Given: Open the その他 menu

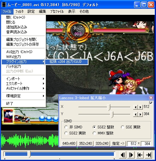Looking at the screenshot, I should click(x=84, y=11).
